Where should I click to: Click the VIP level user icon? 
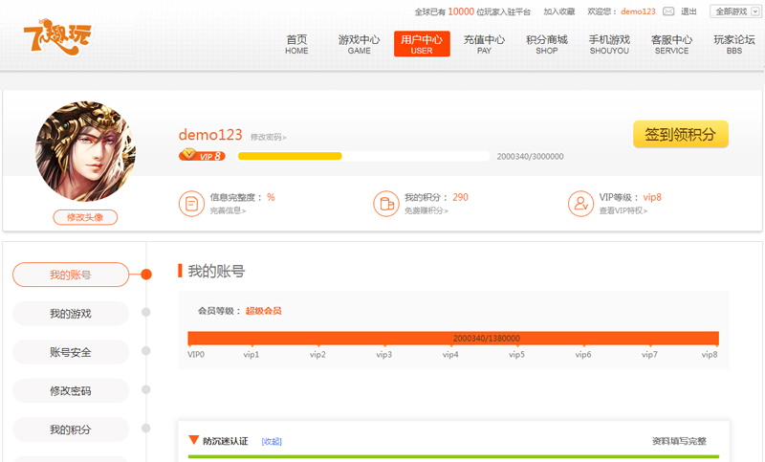point(580,204)
